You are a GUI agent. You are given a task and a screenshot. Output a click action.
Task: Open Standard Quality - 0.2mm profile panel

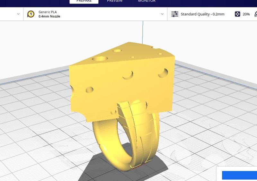tap(202, 14)
